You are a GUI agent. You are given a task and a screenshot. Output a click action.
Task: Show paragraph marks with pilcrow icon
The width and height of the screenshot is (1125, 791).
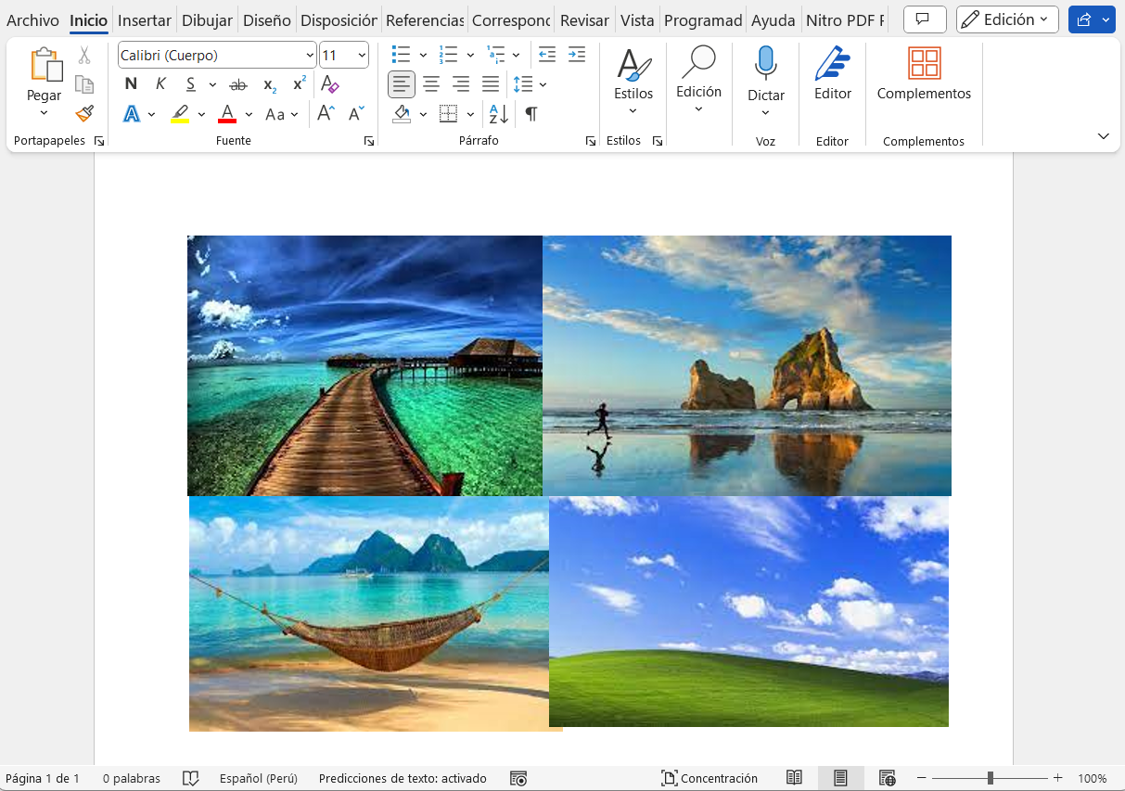click(x=531, y=114)
